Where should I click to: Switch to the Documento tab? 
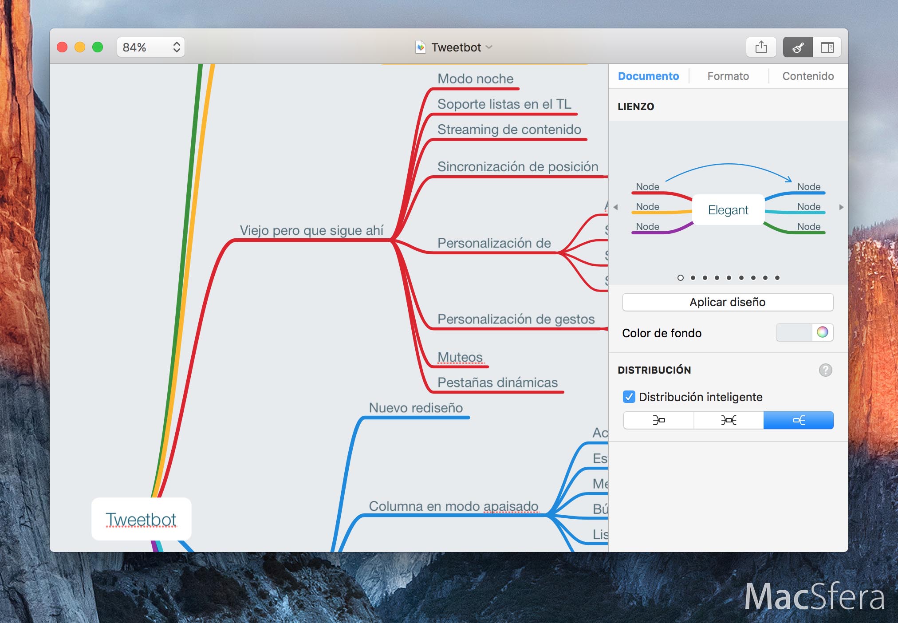point(648,76)
